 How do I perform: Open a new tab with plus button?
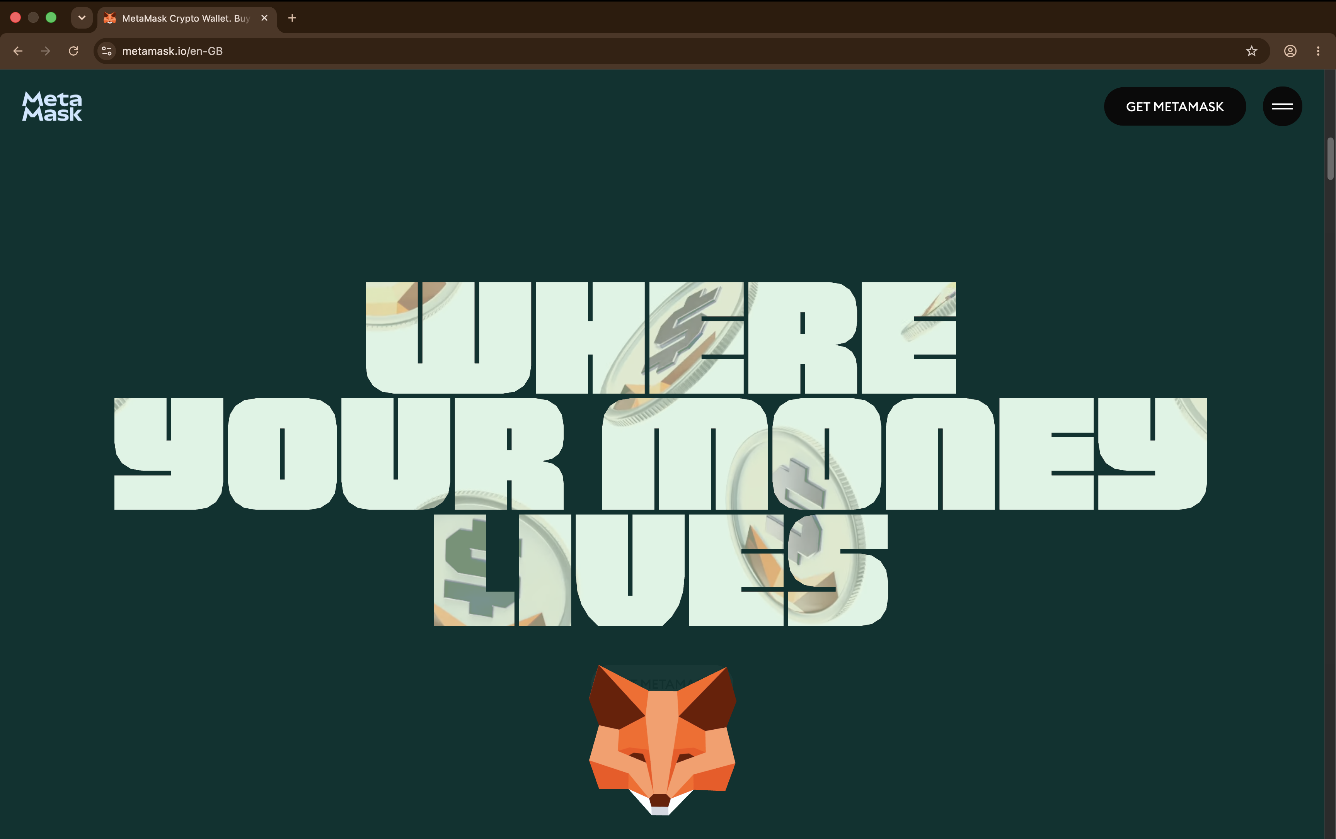pyautogui.click(x=292, y=18)
